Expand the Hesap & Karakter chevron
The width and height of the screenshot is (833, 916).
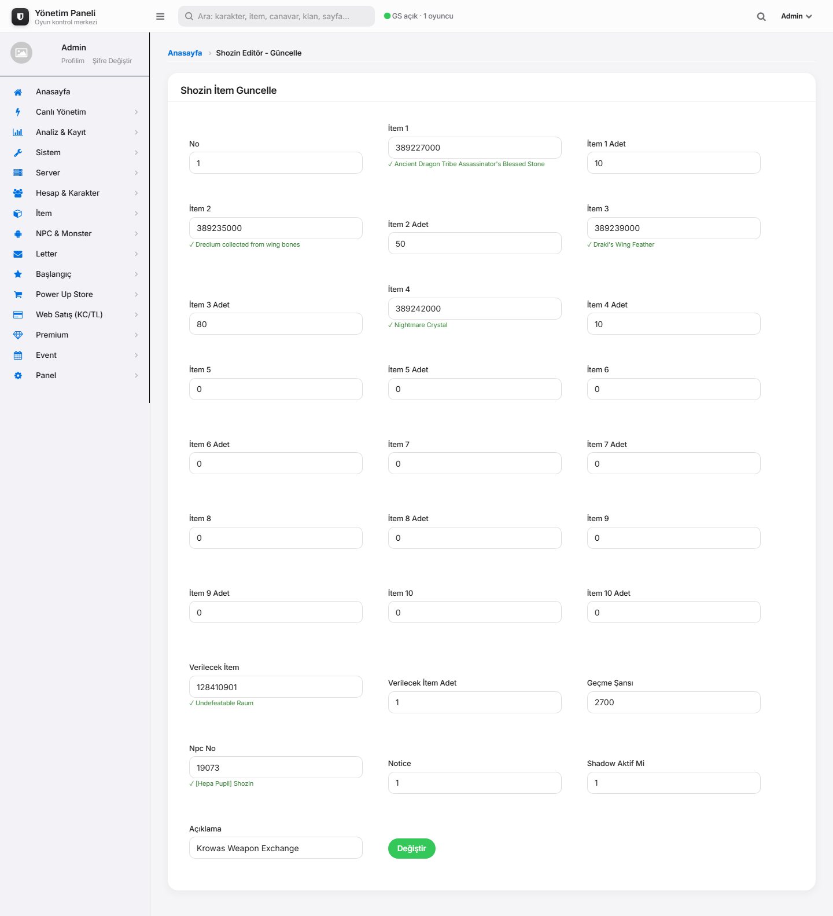coord(137,193)
